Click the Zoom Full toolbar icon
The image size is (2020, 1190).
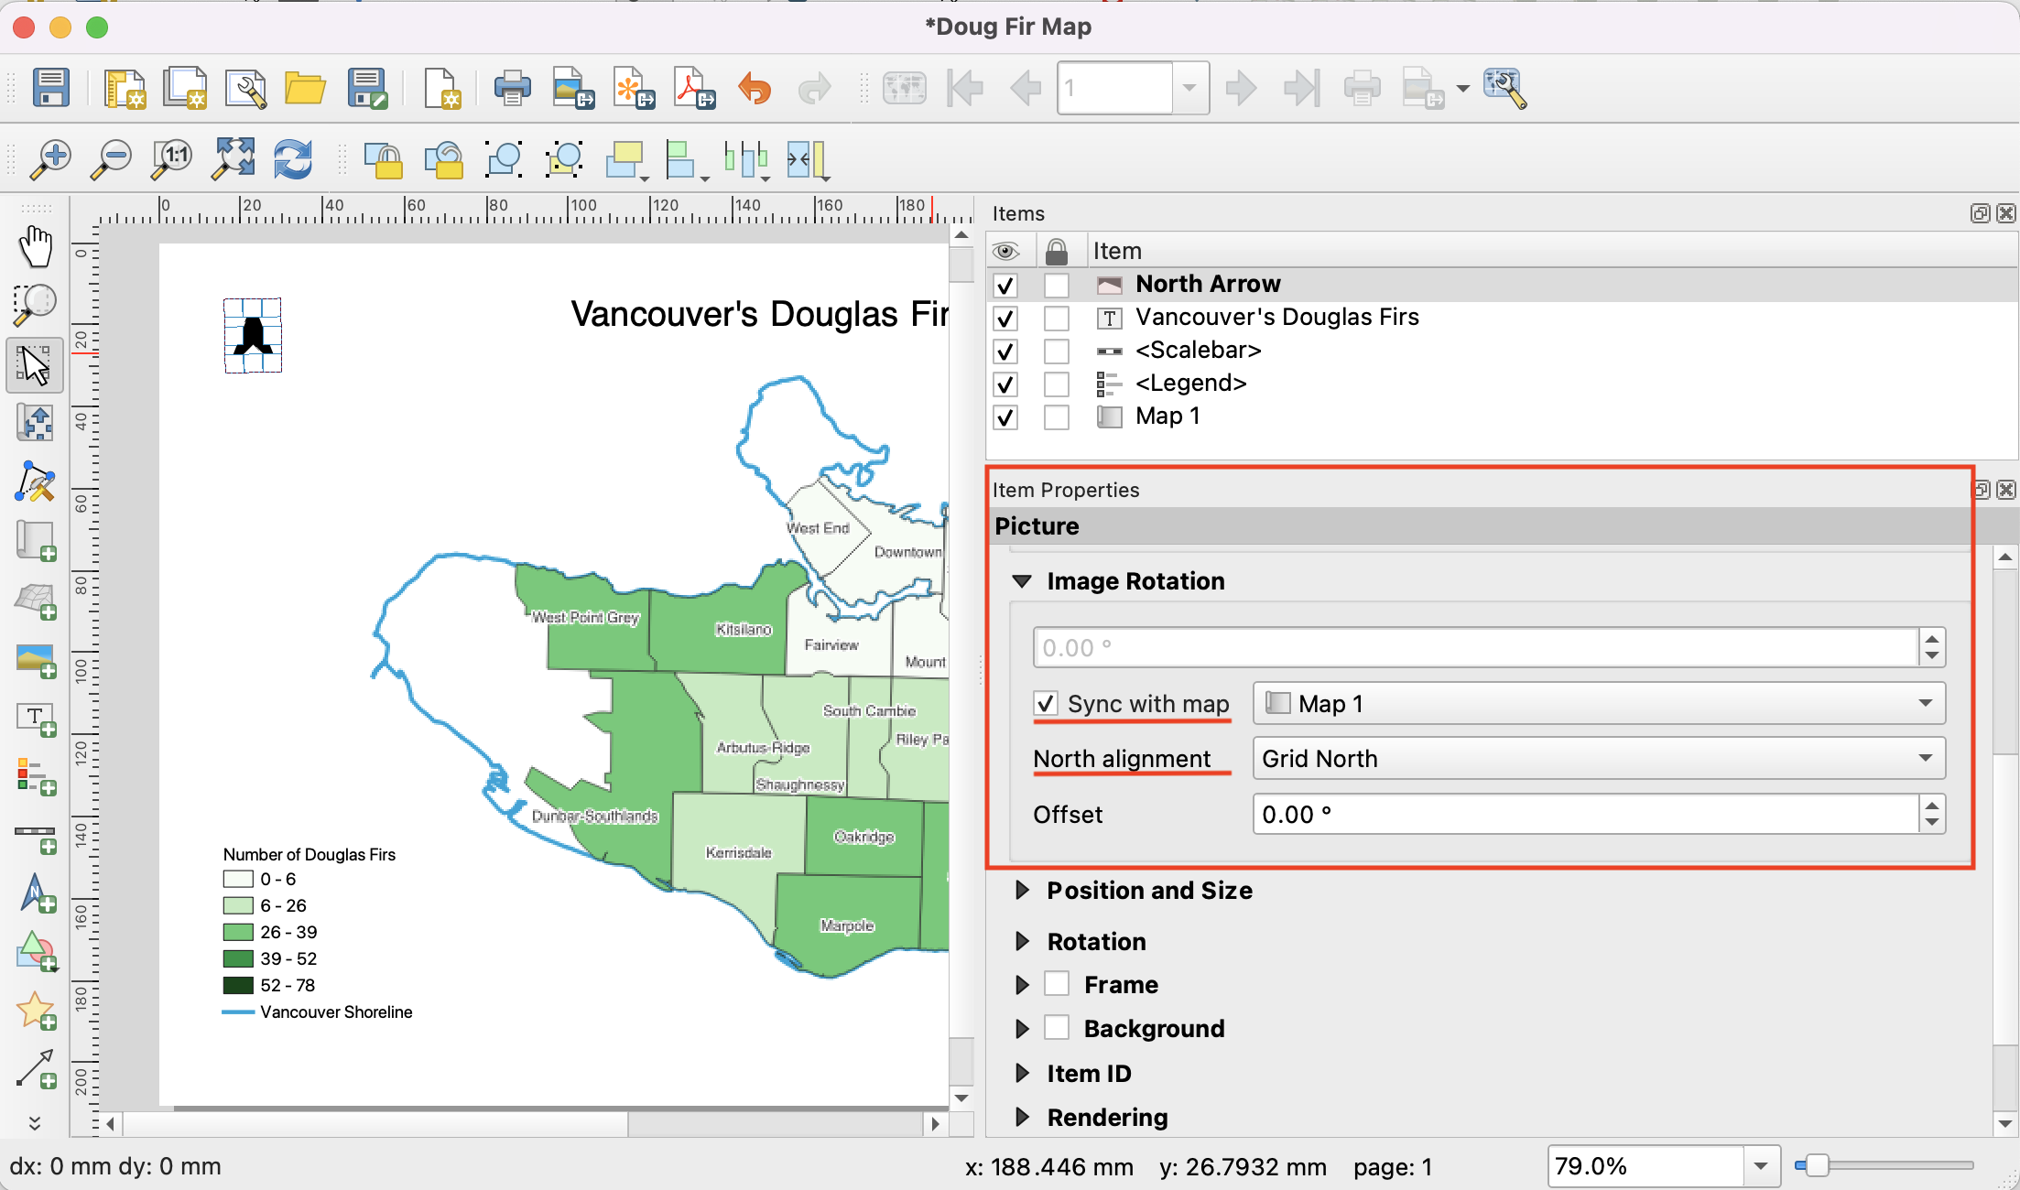(233, 159)
